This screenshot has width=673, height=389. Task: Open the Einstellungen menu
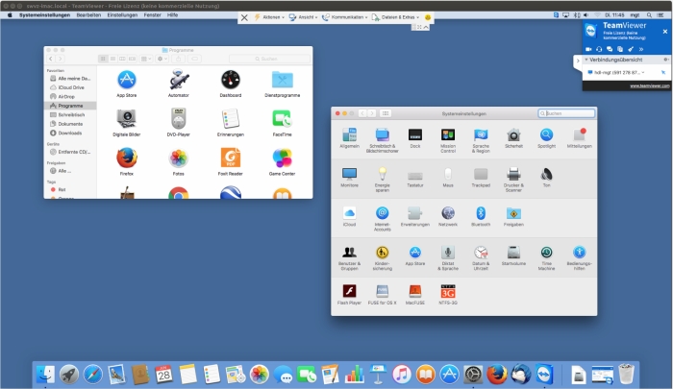(122, 15)
